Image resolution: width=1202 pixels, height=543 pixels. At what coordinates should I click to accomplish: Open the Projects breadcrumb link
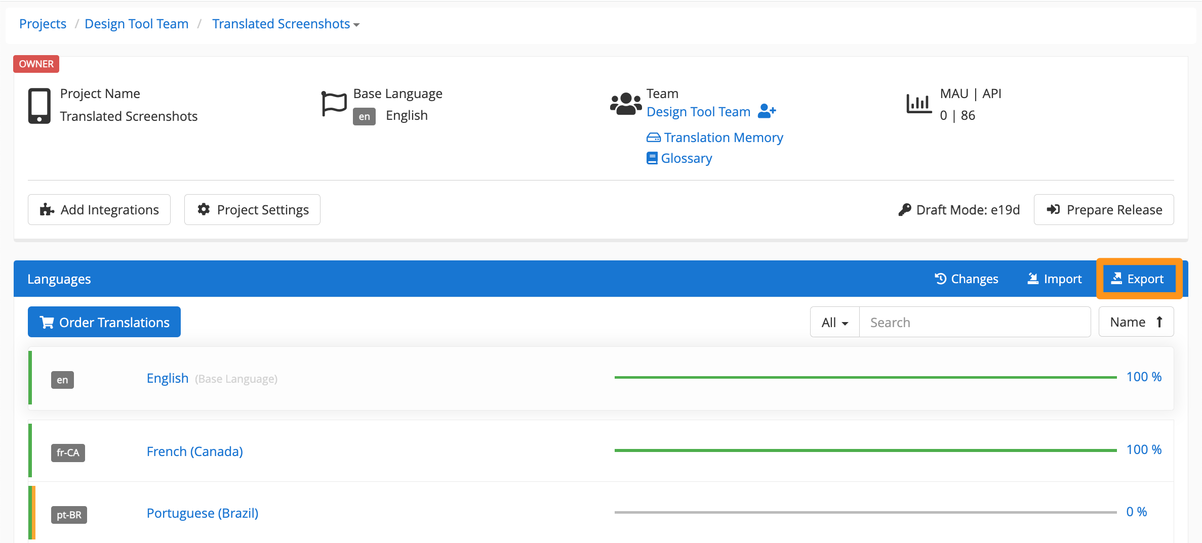[x=43, y=24]
